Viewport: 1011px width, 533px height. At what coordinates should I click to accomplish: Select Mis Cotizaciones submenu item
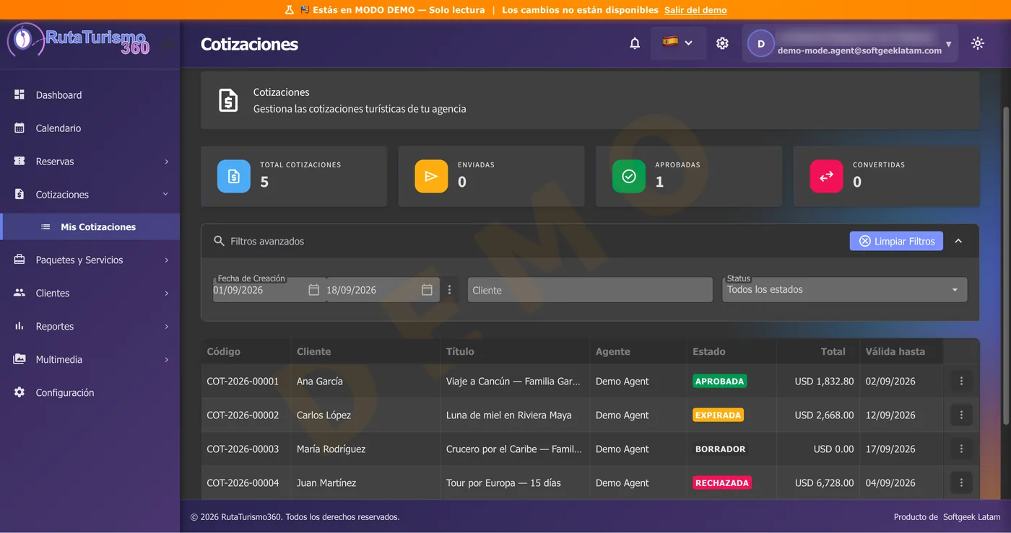pos(90,226)
